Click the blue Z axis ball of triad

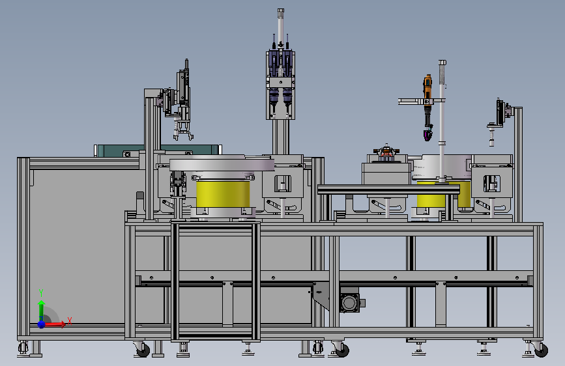42,324
